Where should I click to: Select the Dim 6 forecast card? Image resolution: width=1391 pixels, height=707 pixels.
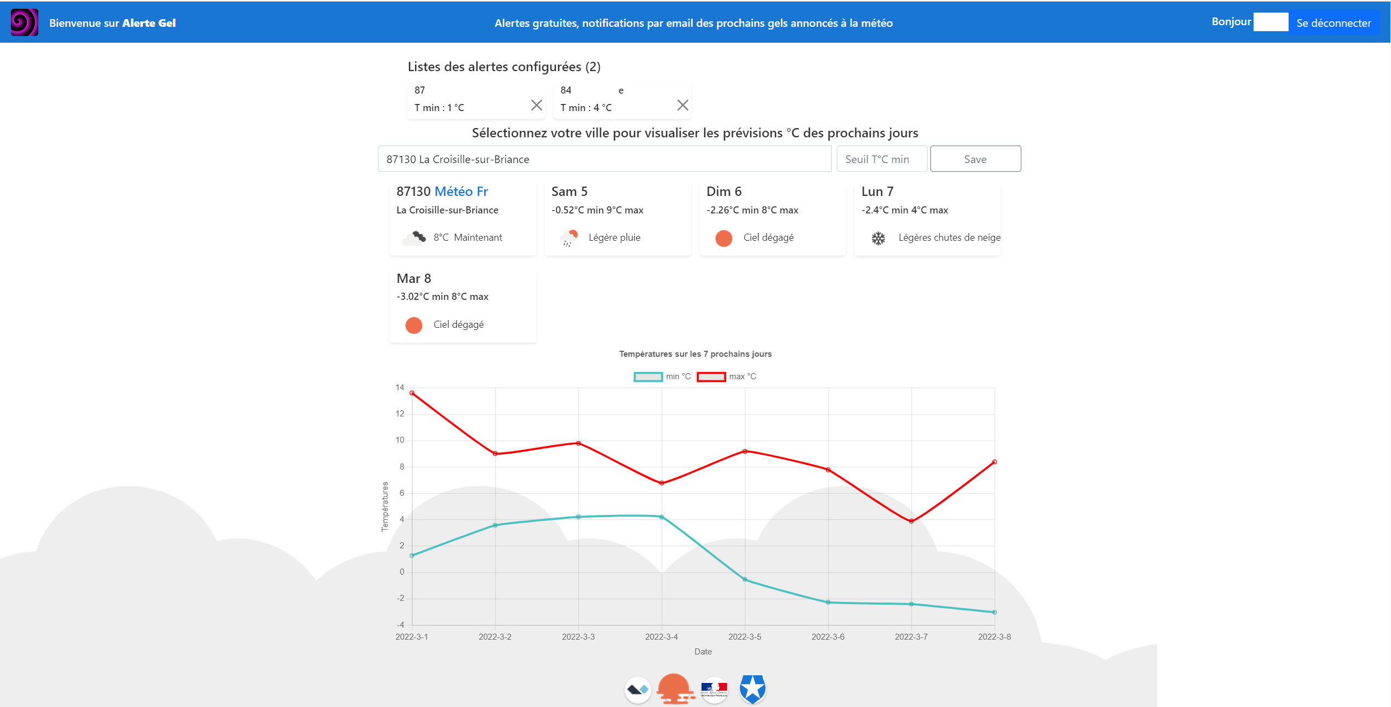773,219
